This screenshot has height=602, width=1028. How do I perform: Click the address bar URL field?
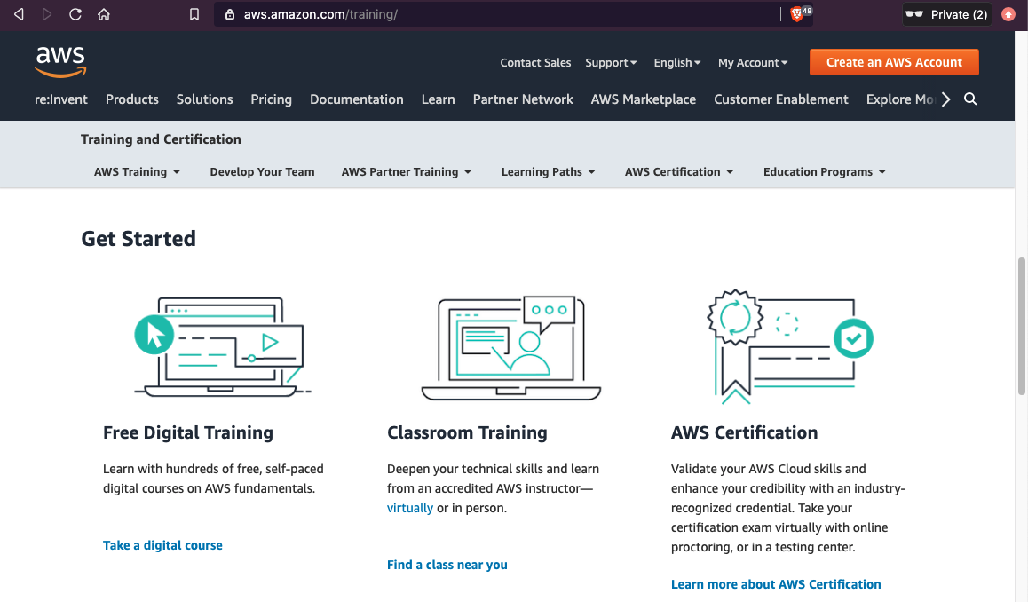(497, 14)
